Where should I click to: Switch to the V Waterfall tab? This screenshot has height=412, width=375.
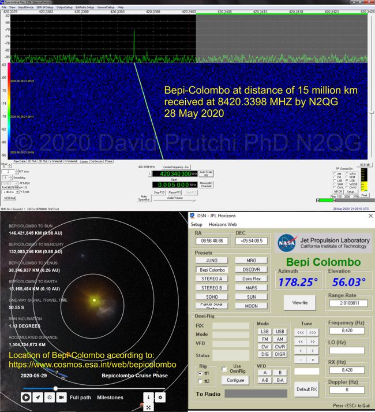tap(55, 161)
